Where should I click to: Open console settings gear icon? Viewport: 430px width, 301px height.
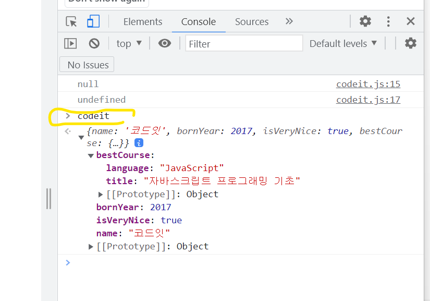(410, 43)
